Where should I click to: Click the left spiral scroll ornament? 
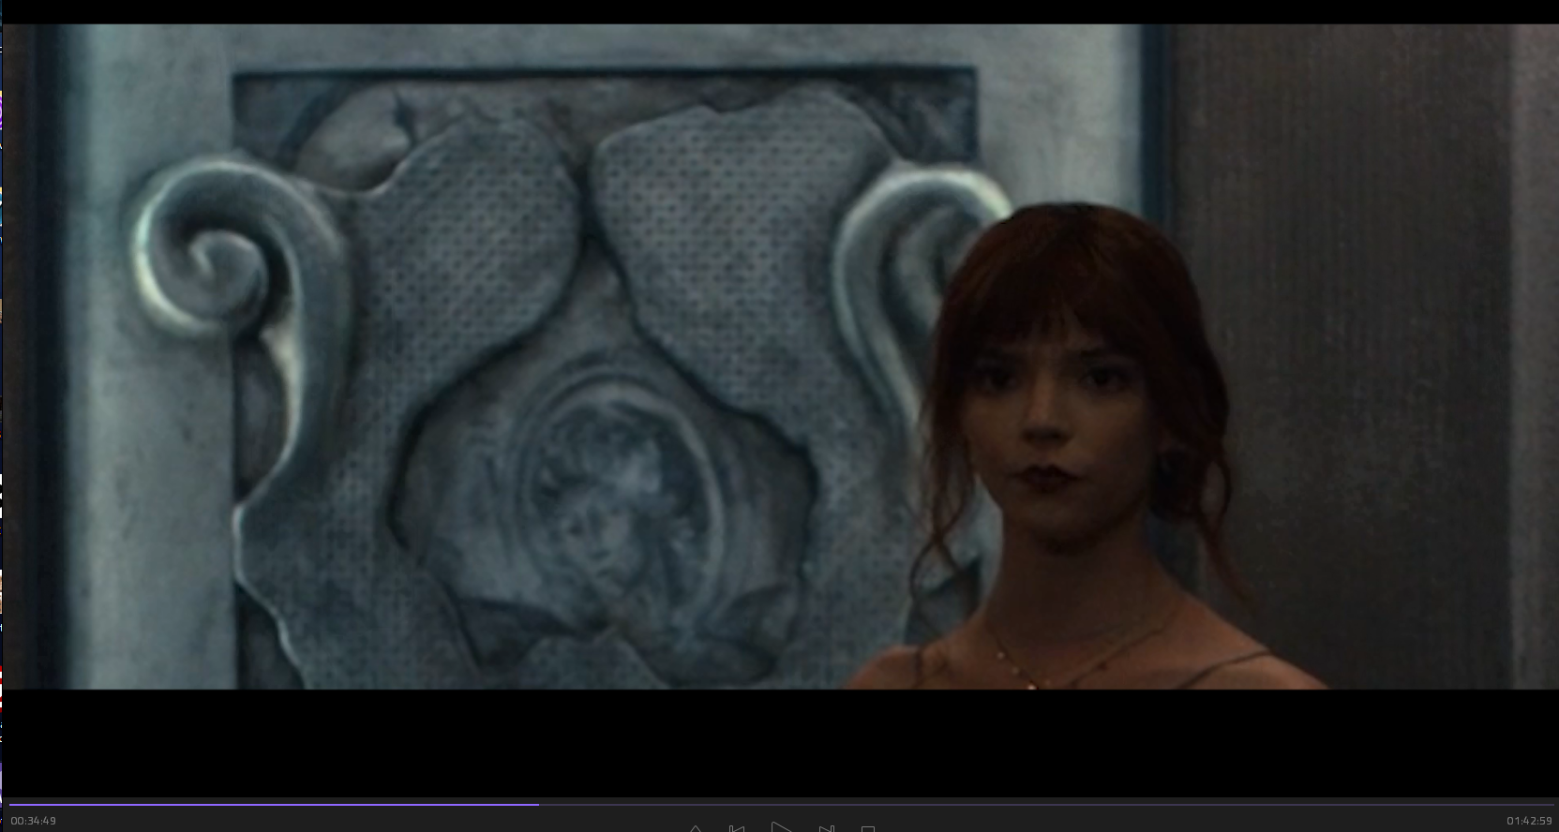point(216,253)
